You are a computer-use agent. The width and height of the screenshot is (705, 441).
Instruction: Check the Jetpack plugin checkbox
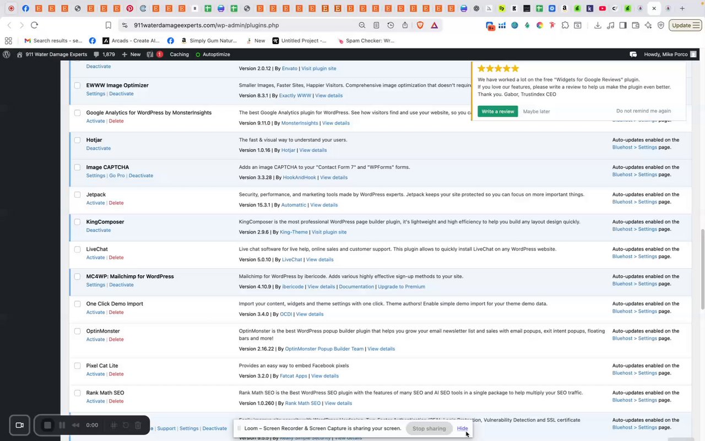pos(77,194)
